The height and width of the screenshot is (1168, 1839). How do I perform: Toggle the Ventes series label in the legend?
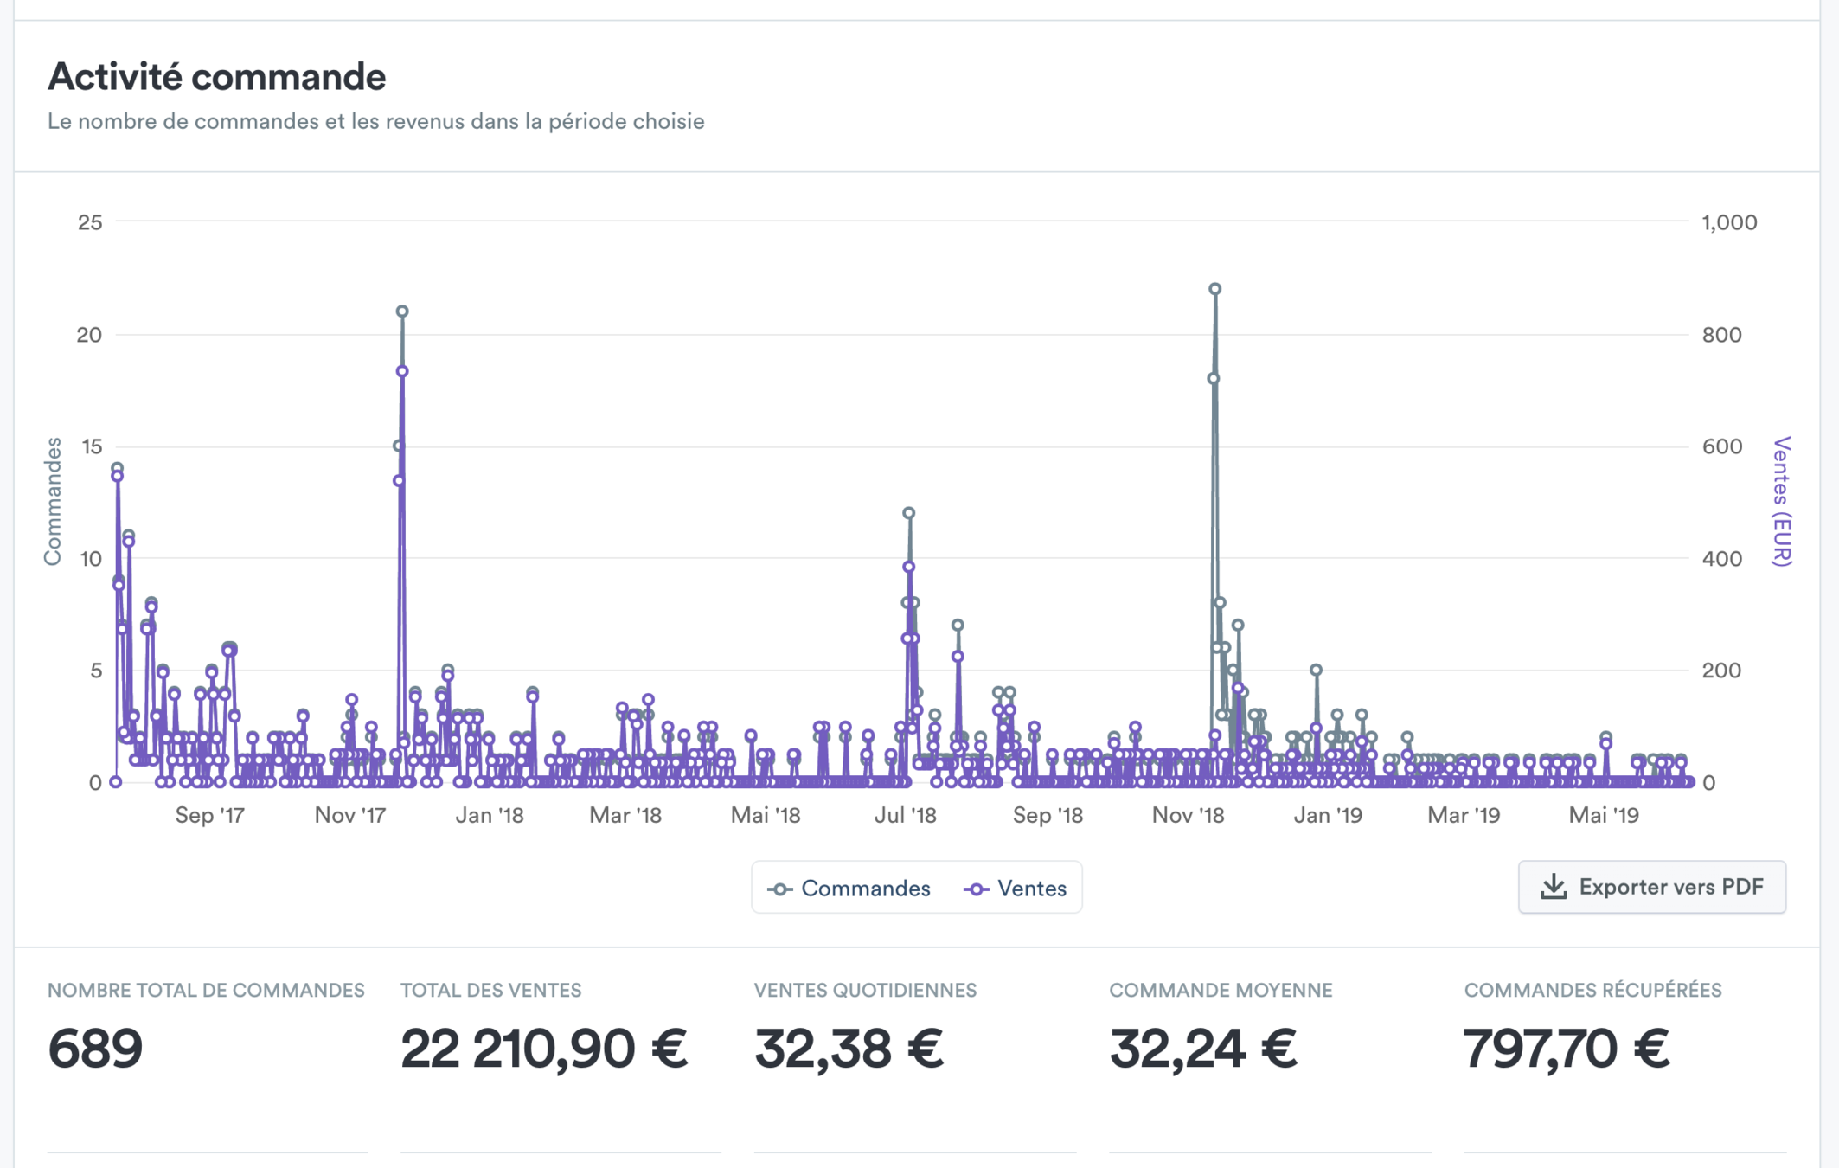pyautogui.click(x=1031, y=889)
